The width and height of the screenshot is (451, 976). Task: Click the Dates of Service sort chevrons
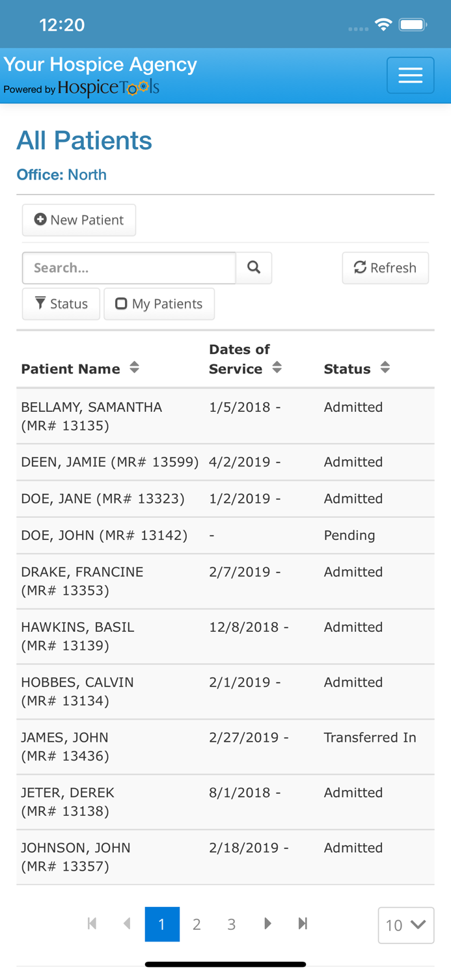click(277, 366)
